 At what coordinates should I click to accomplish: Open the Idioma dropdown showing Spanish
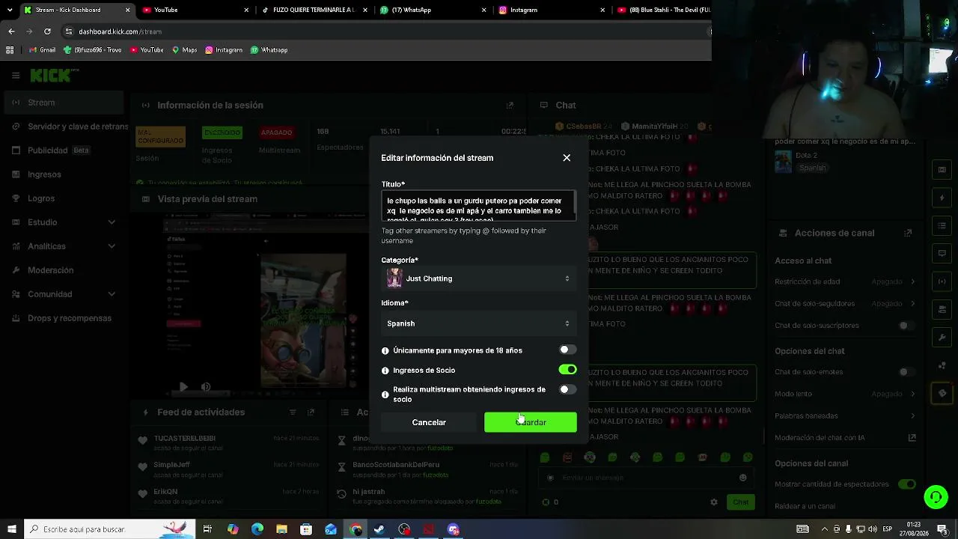click(479, 323)
